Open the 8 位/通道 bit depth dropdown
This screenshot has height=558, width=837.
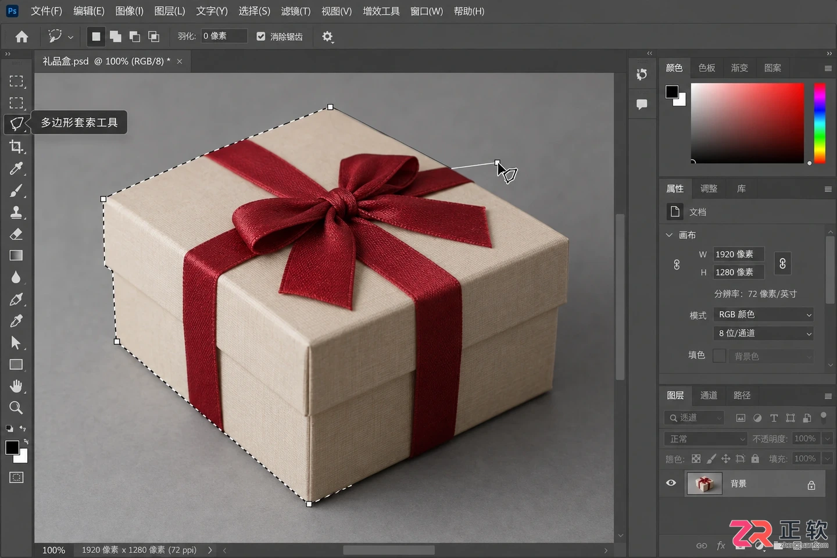point(763,333)
